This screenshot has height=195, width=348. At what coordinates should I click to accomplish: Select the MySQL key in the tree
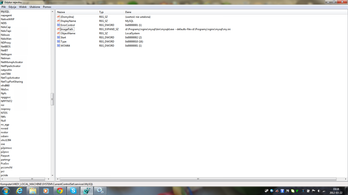[x=5, y=11]
